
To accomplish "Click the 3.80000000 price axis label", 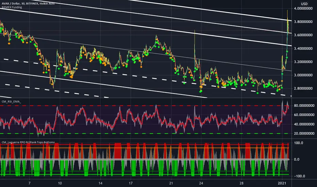I will [303, 22].
